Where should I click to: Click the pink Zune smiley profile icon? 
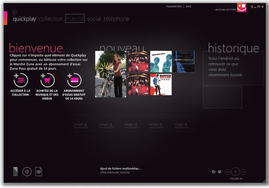tap(242, 7)
